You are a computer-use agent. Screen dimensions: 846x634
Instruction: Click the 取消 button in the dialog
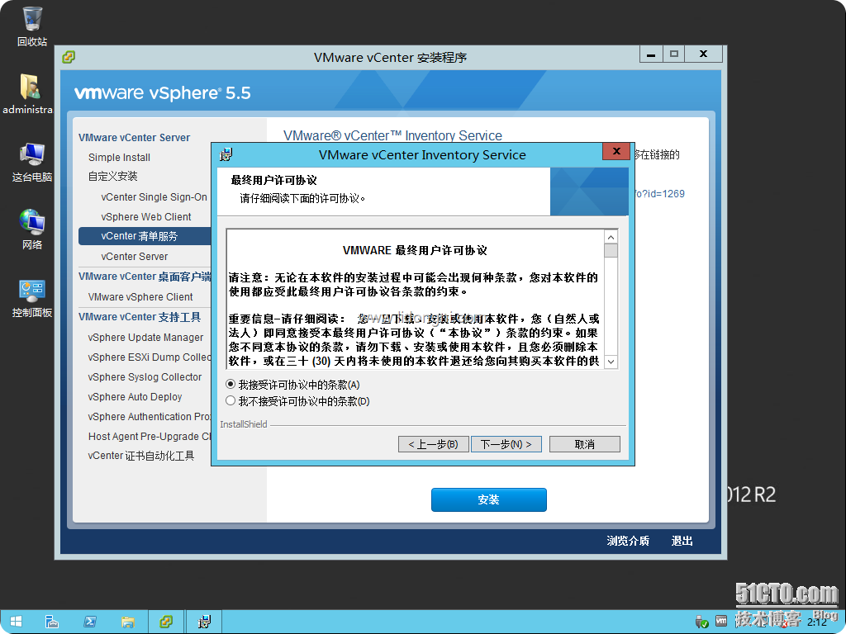[584, 444]
